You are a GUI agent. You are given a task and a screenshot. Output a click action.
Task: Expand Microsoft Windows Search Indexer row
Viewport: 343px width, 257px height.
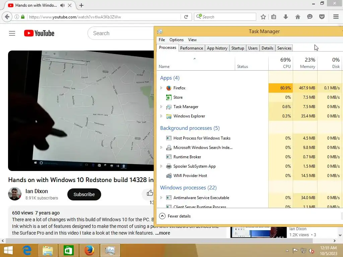click(x=161, y=148)
